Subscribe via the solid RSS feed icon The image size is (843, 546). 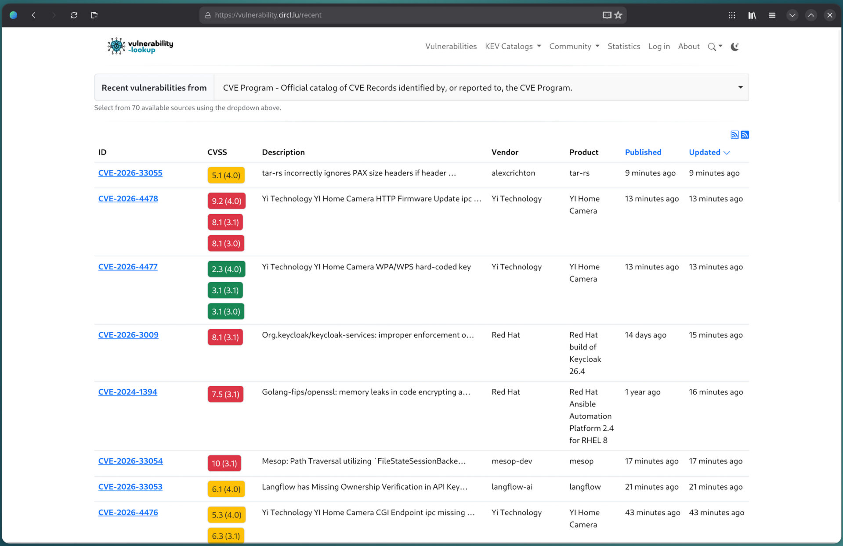coord(745,135)
